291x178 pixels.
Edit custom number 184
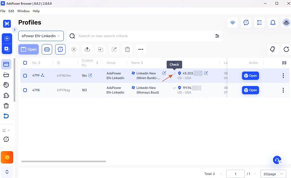90,75
